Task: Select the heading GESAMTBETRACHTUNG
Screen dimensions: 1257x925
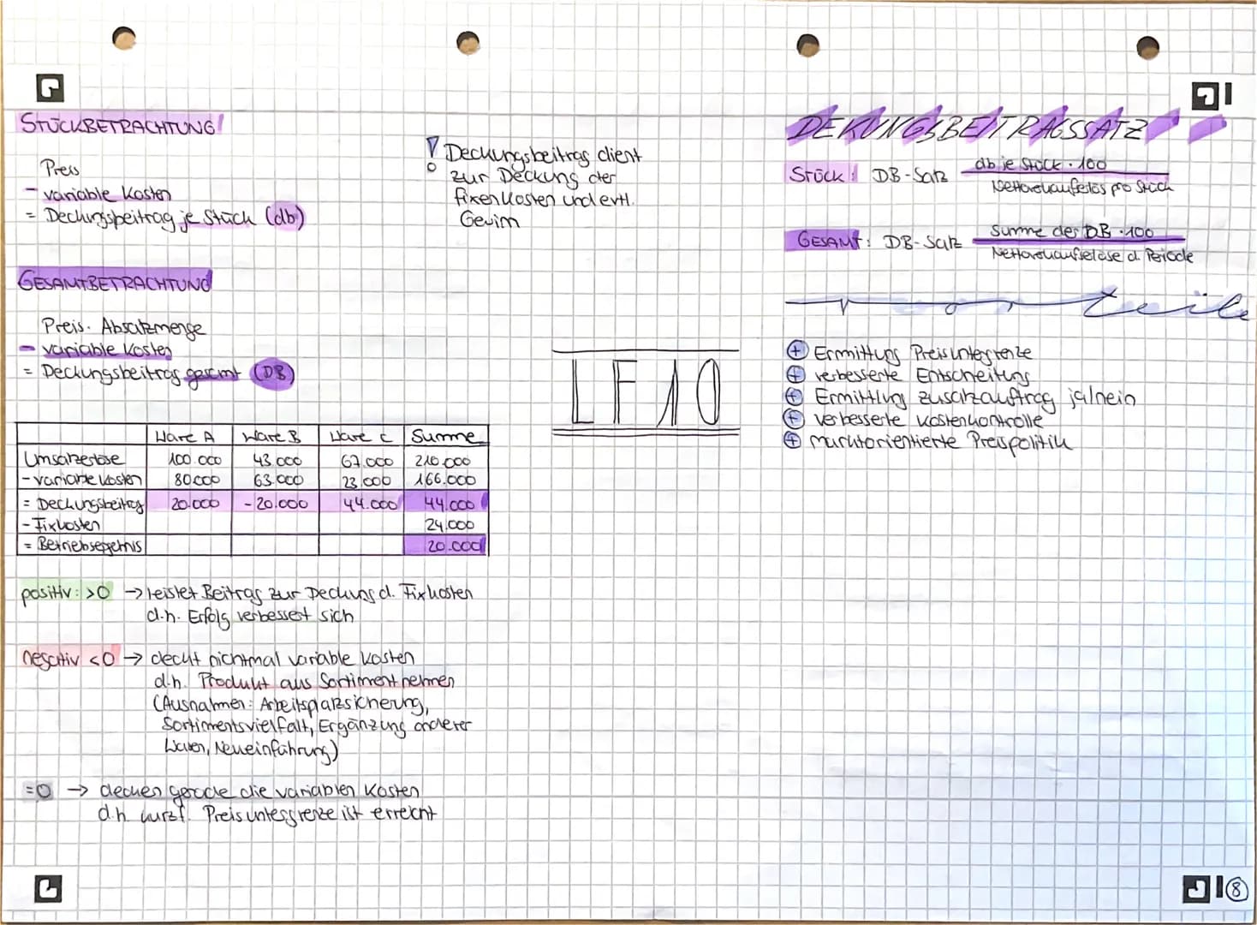Action: [115, 281]
